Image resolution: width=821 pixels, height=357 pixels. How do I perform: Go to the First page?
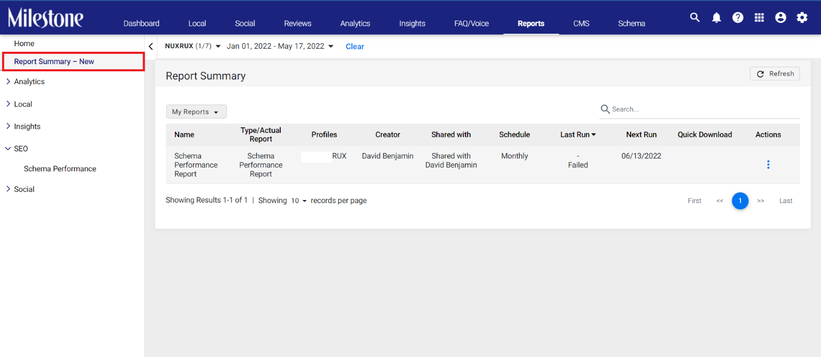[694, 201]
